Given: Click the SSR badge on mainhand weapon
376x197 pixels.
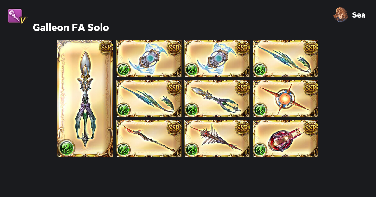Looking at the screenshot, I should point(106,48).
